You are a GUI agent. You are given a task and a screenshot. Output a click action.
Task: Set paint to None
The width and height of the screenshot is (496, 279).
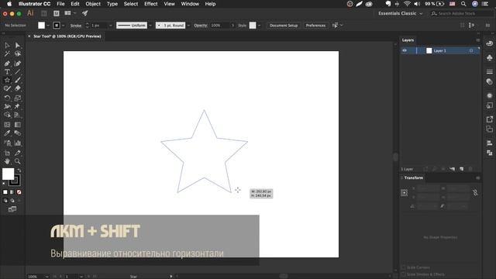(19, 192)
